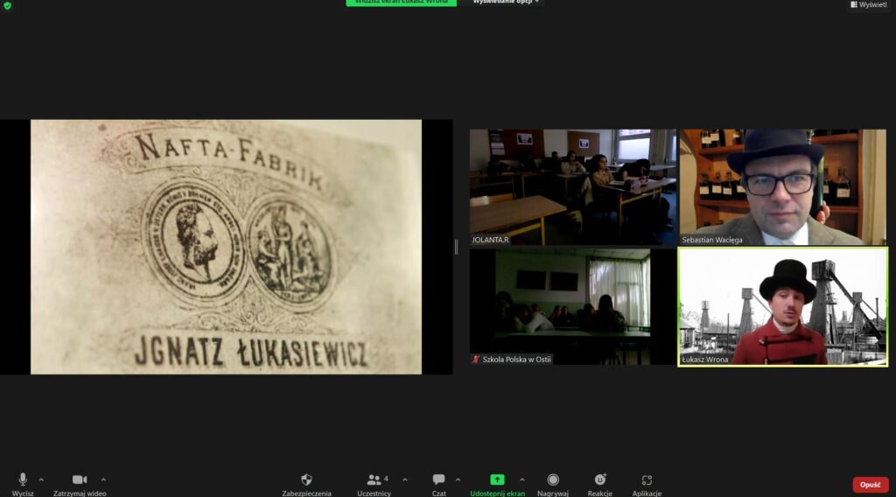Open the Reakcje reactions icon
896x497 pixels.
point(600,479)
